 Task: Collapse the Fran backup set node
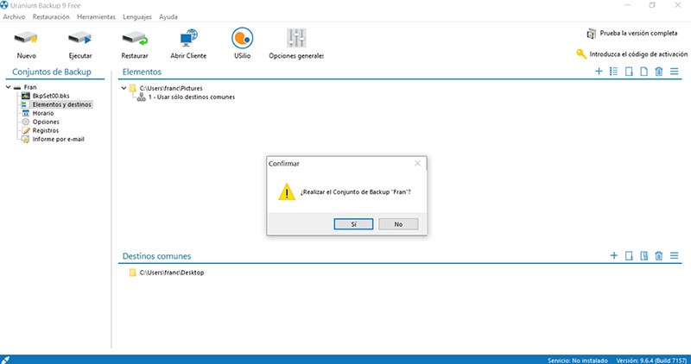pos(8,87)
